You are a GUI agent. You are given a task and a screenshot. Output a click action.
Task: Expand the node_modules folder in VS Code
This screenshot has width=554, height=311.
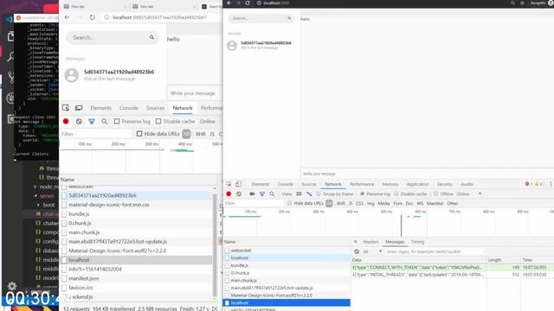35,187
